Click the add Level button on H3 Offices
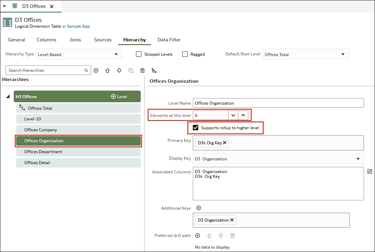Image resolution: width=375 pixels, height=252 pixels. pos(119,97)
